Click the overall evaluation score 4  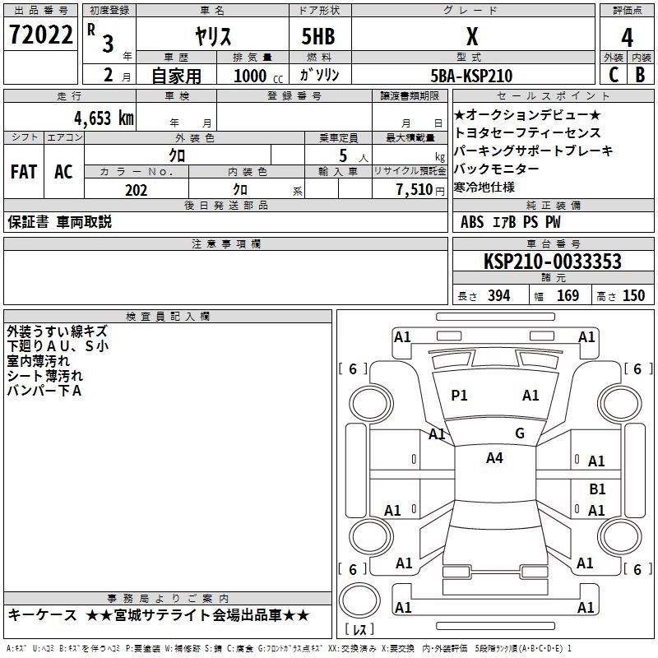point(627,37)
